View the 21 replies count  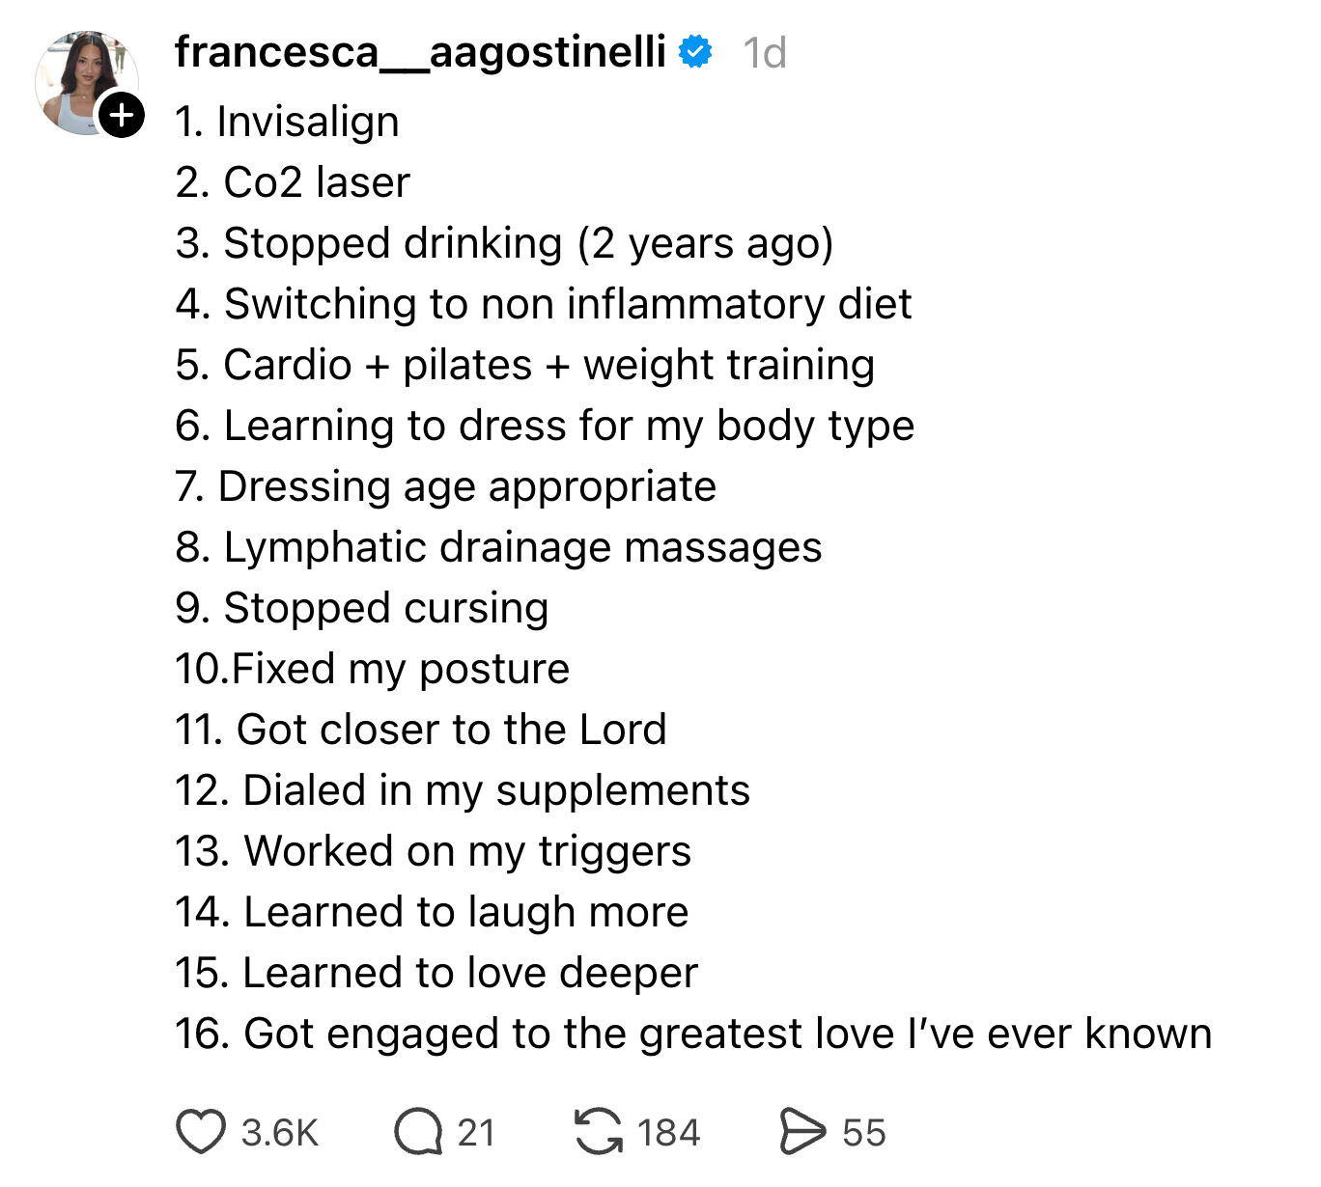[x=476, y=1133]
